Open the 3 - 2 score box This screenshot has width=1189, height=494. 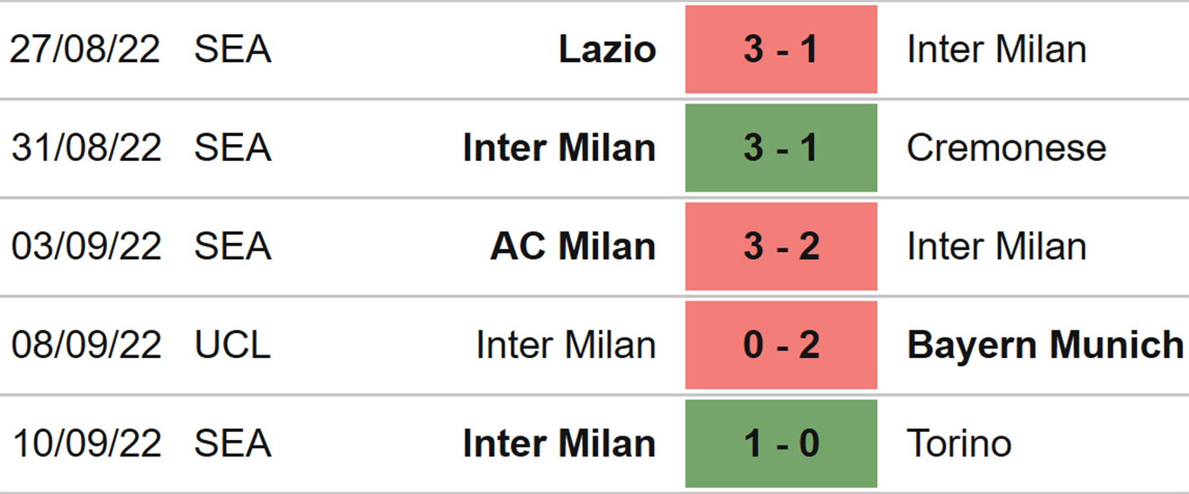click(781, 247)
